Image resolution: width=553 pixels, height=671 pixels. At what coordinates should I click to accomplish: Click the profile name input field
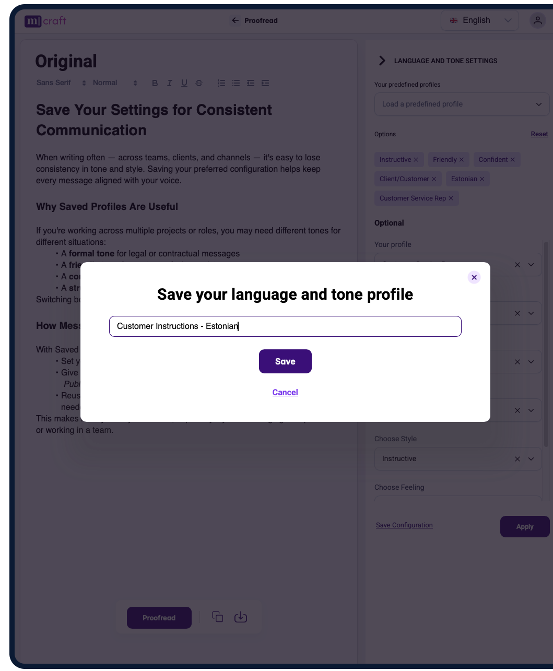click(x=285, y=326)
